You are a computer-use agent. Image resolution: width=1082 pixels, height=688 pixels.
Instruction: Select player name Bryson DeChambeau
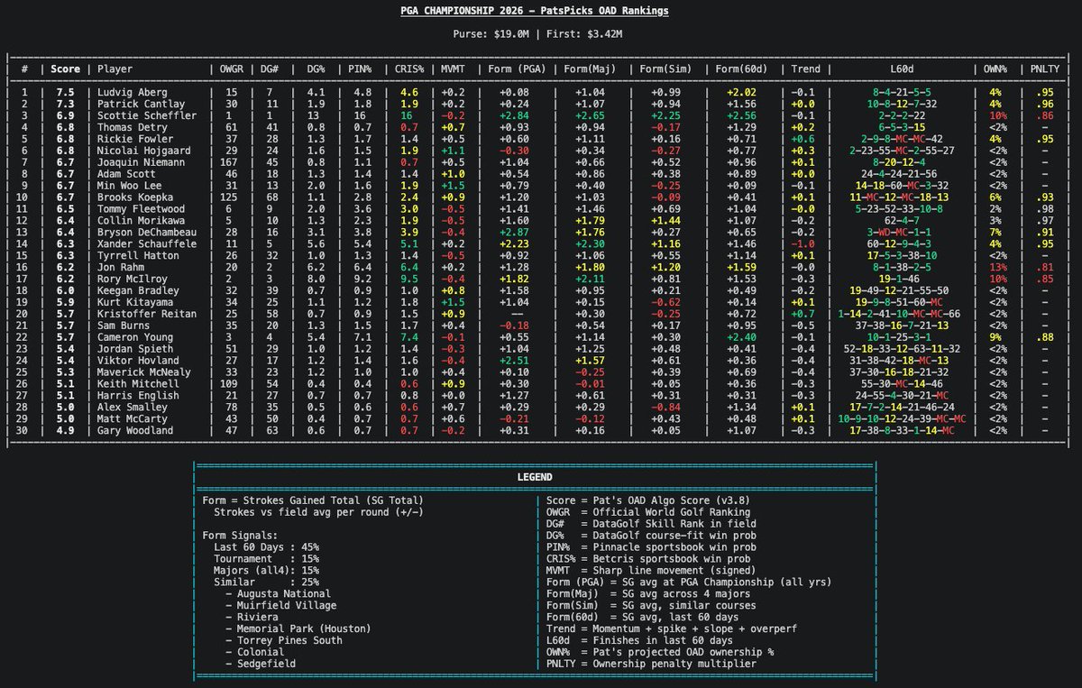[148, 233]
